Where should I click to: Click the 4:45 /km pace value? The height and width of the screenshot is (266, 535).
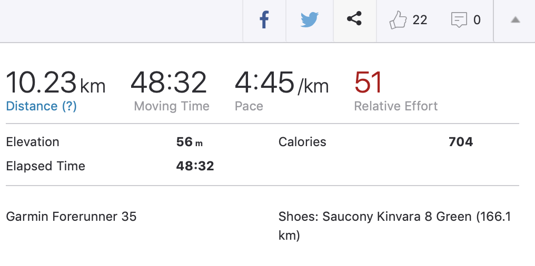pos(281,83)
